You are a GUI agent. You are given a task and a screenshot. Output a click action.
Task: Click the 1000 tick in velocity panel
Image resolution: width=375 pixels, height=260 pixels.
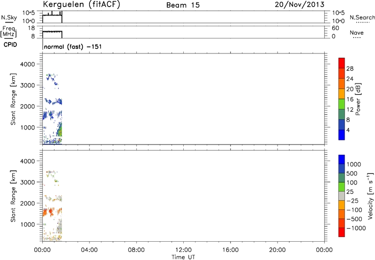coord(27,224)
